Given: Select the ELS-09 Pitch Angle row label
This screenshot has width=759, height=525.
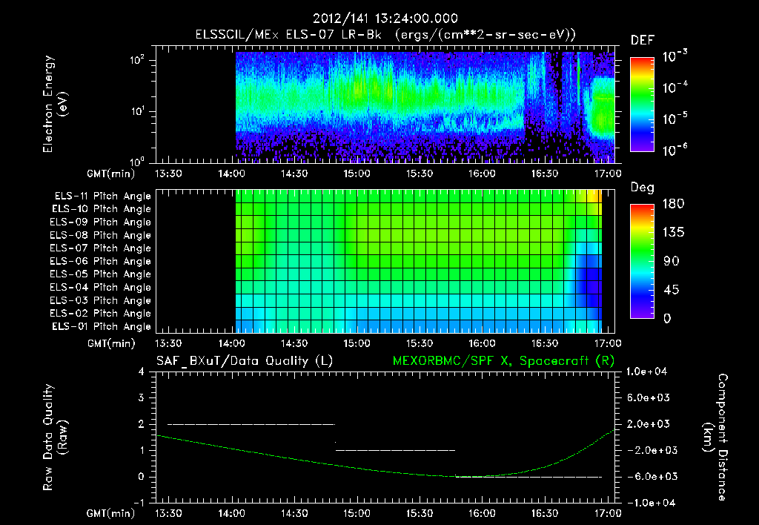Looking at the screenshot, I should pos(100,222).
